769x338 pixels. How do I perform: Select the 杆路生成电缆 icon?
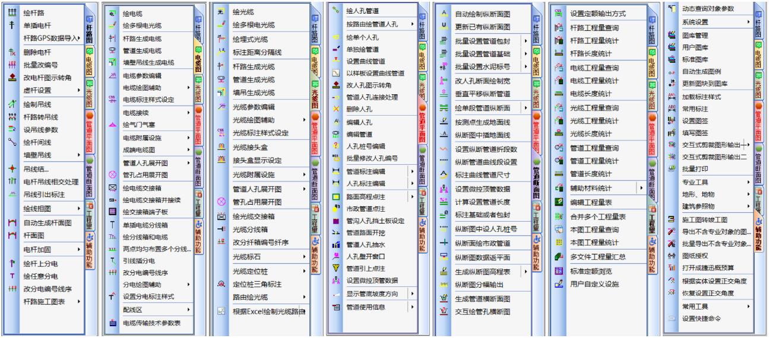[112, 39]
